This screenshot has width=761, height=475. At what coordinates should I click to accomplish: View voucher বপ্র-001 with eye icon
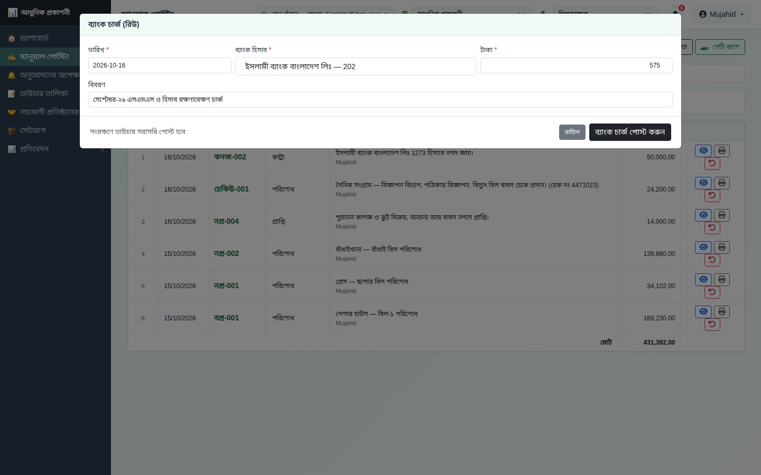tap(703, 312)
